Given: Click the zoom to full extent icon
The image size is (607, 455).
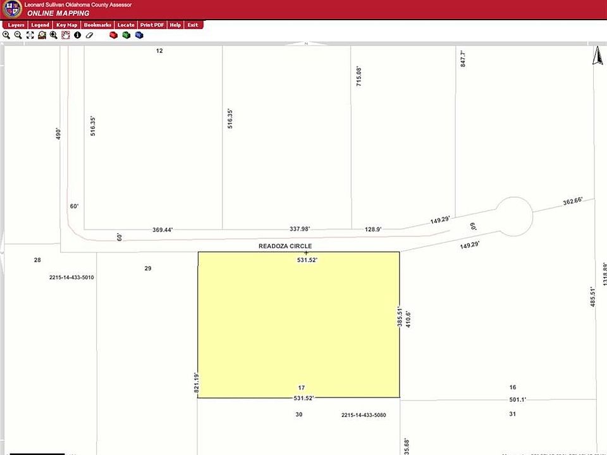Looking at the screenshot, I should click(x=30, y=35).
